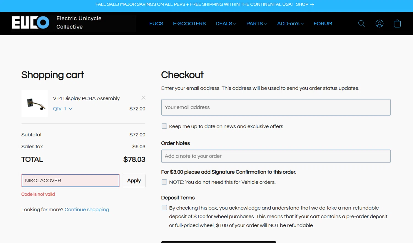Click the Order Notes label
This screenshot has width=413, height=243.
coord(175,143)
